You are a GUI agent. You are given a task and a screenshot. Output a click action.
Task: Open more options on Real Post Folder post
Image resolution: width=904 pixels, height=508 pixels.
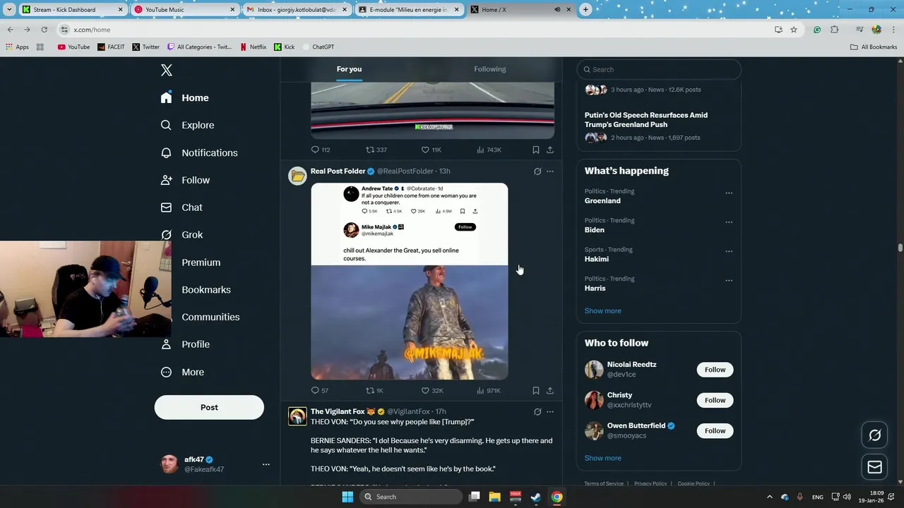[550, 171]
